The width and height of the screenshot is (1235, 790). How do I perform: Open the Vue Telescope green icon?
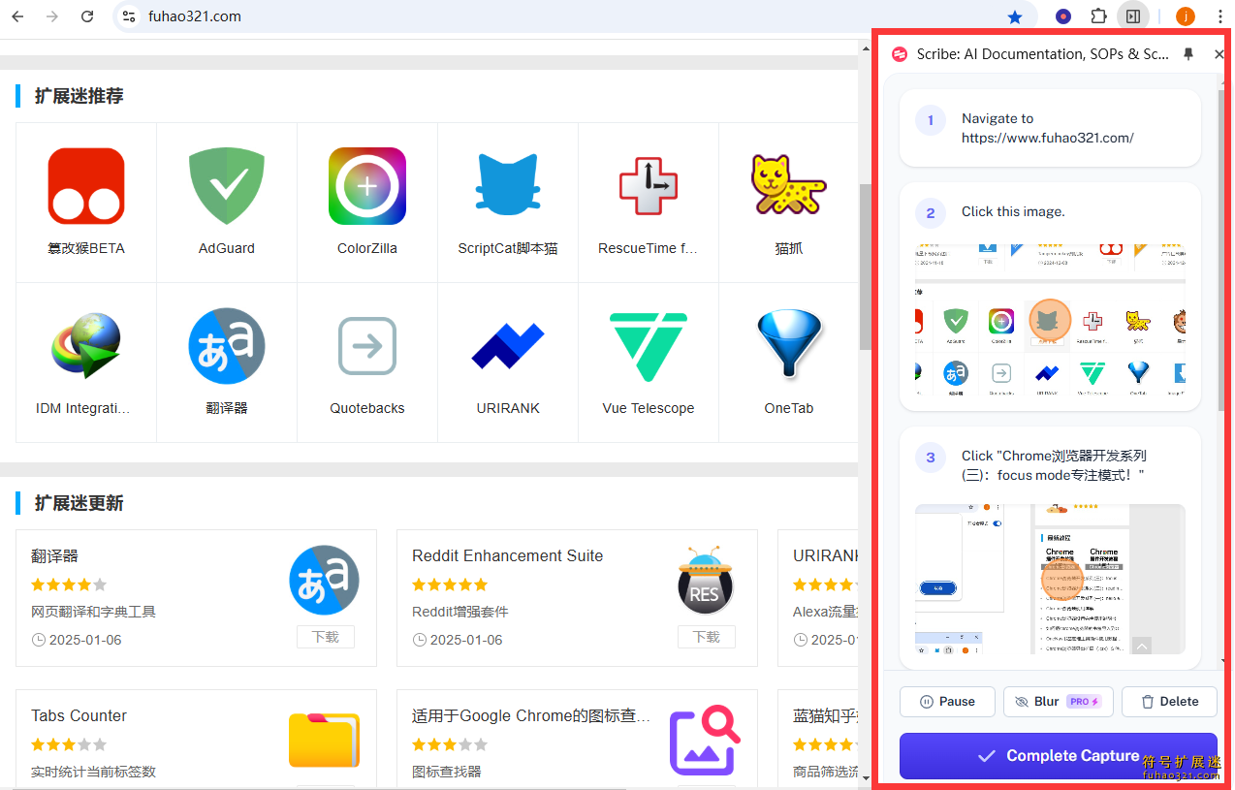tap(649, 347)
